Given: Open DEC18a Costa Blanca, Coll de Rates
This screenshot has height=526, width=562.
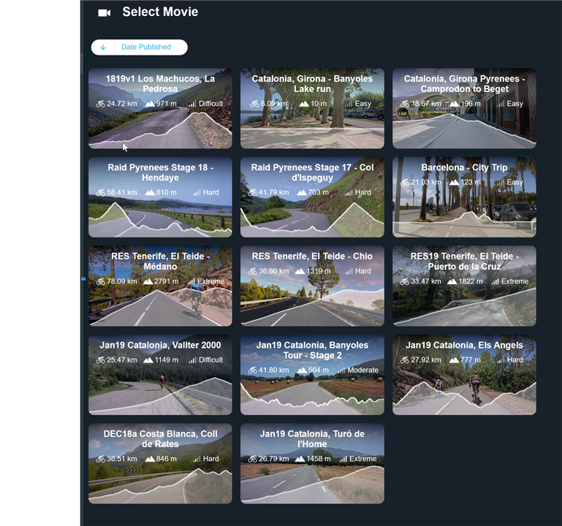Looking at the screenshot, I should coord(160,464).
